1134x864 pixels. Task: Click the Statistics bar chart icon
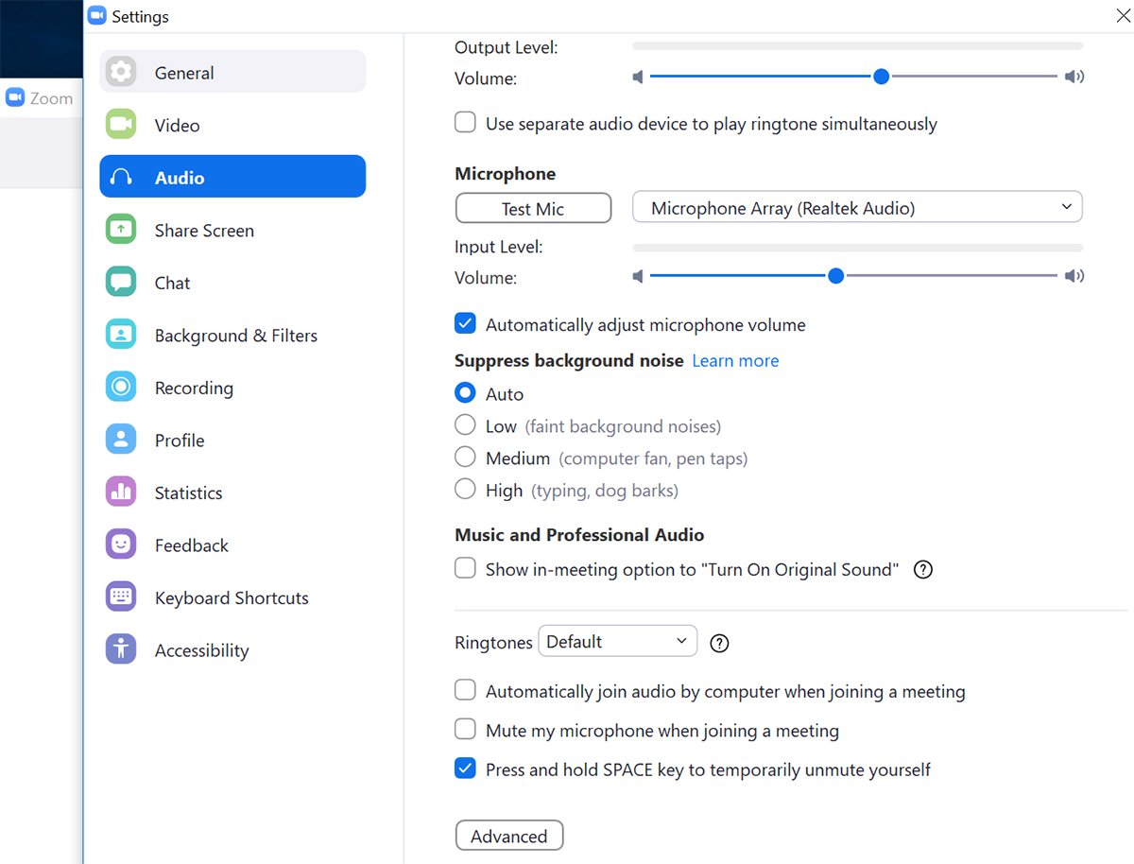121,492
